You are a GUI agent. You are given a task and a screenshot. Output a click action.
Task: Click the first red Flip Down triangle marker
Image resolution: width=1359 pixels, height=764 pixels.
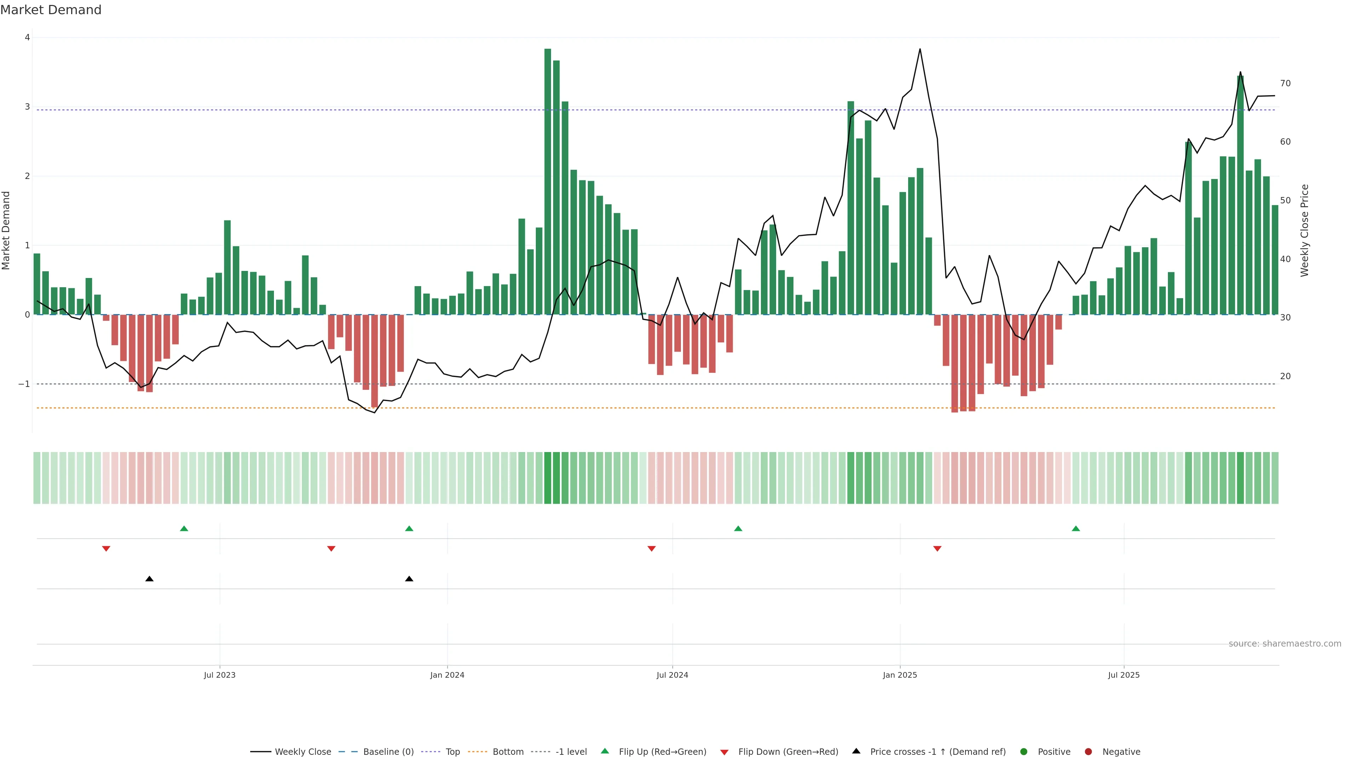pos(106,549)
